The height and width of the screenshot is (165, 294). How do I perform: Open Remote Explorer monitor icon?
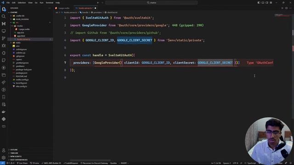[x=4, y=31]
